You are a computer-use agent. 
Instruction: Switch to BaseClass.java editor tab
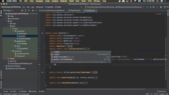point(74,11)
